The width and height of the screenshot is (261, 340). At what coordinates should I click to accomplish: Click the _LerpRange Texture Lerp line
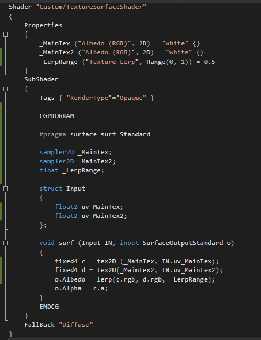[x=127, y=62]
